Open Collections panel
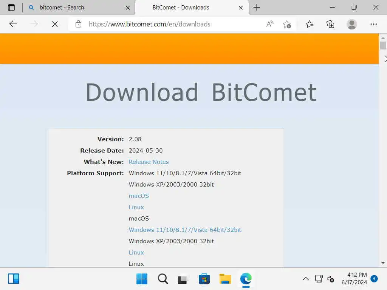This screenshot has width=387, height=290. click(x=330, y=24)
